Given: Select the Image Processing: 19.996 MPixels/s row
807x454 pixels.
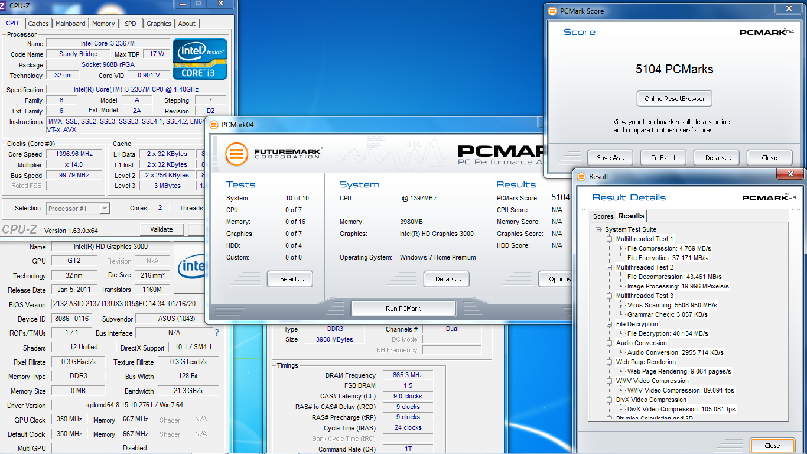Looking at the screenshot, I should [678, 286].
